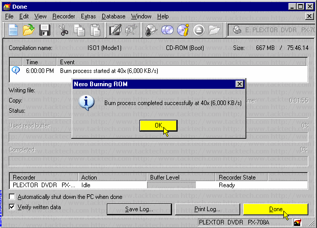Viewport: 317px width, 228px height.
Task: Click the '0:01:55' elapsed time value
Action: click(x=299, y=100)
